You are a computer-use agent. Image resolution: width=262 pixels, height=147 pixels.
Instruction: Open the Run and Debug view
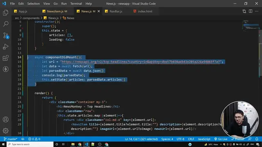coord(5,47)
